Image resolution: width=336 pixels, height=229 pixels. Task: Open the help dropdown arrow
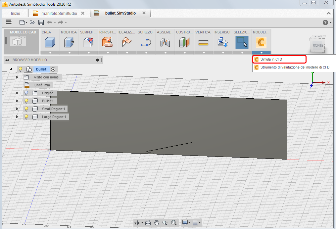(x=331, y=23)
